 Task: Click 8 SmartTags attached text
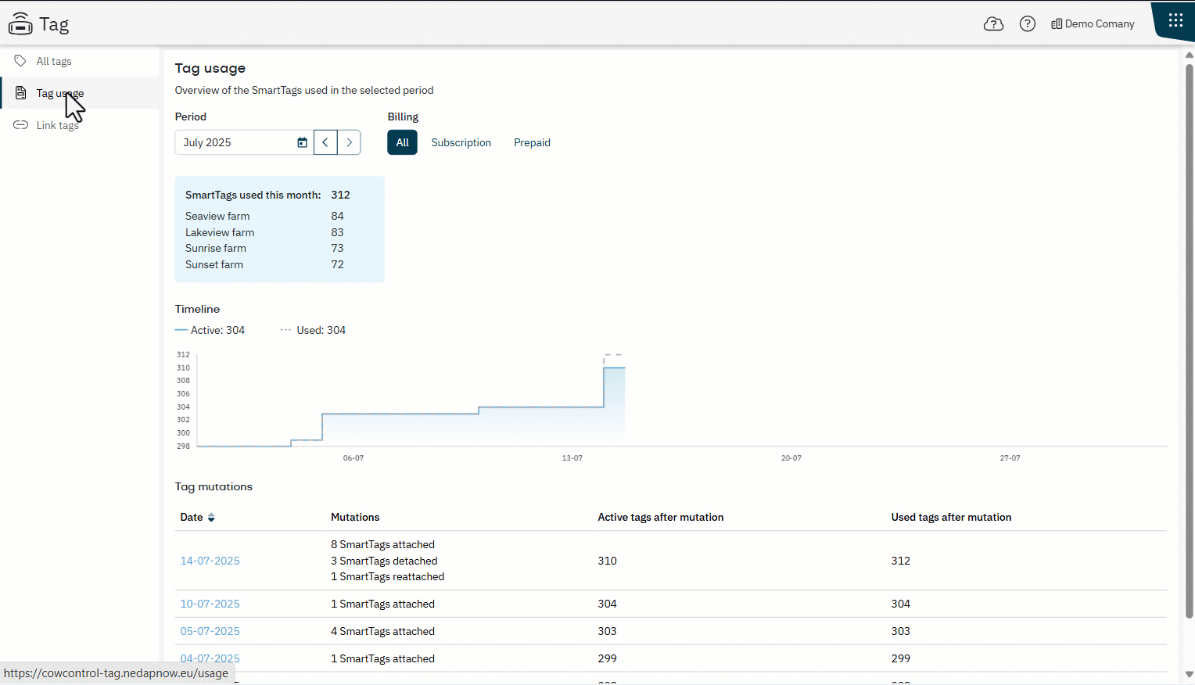pos(382,545)
